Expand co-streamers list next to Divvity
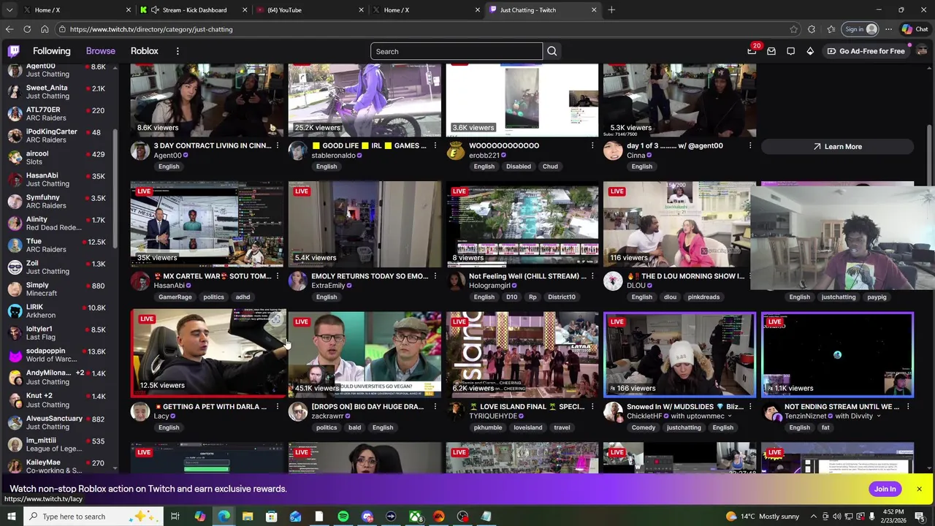The width and height of the screenshot is (935, 526). point(878,416)
